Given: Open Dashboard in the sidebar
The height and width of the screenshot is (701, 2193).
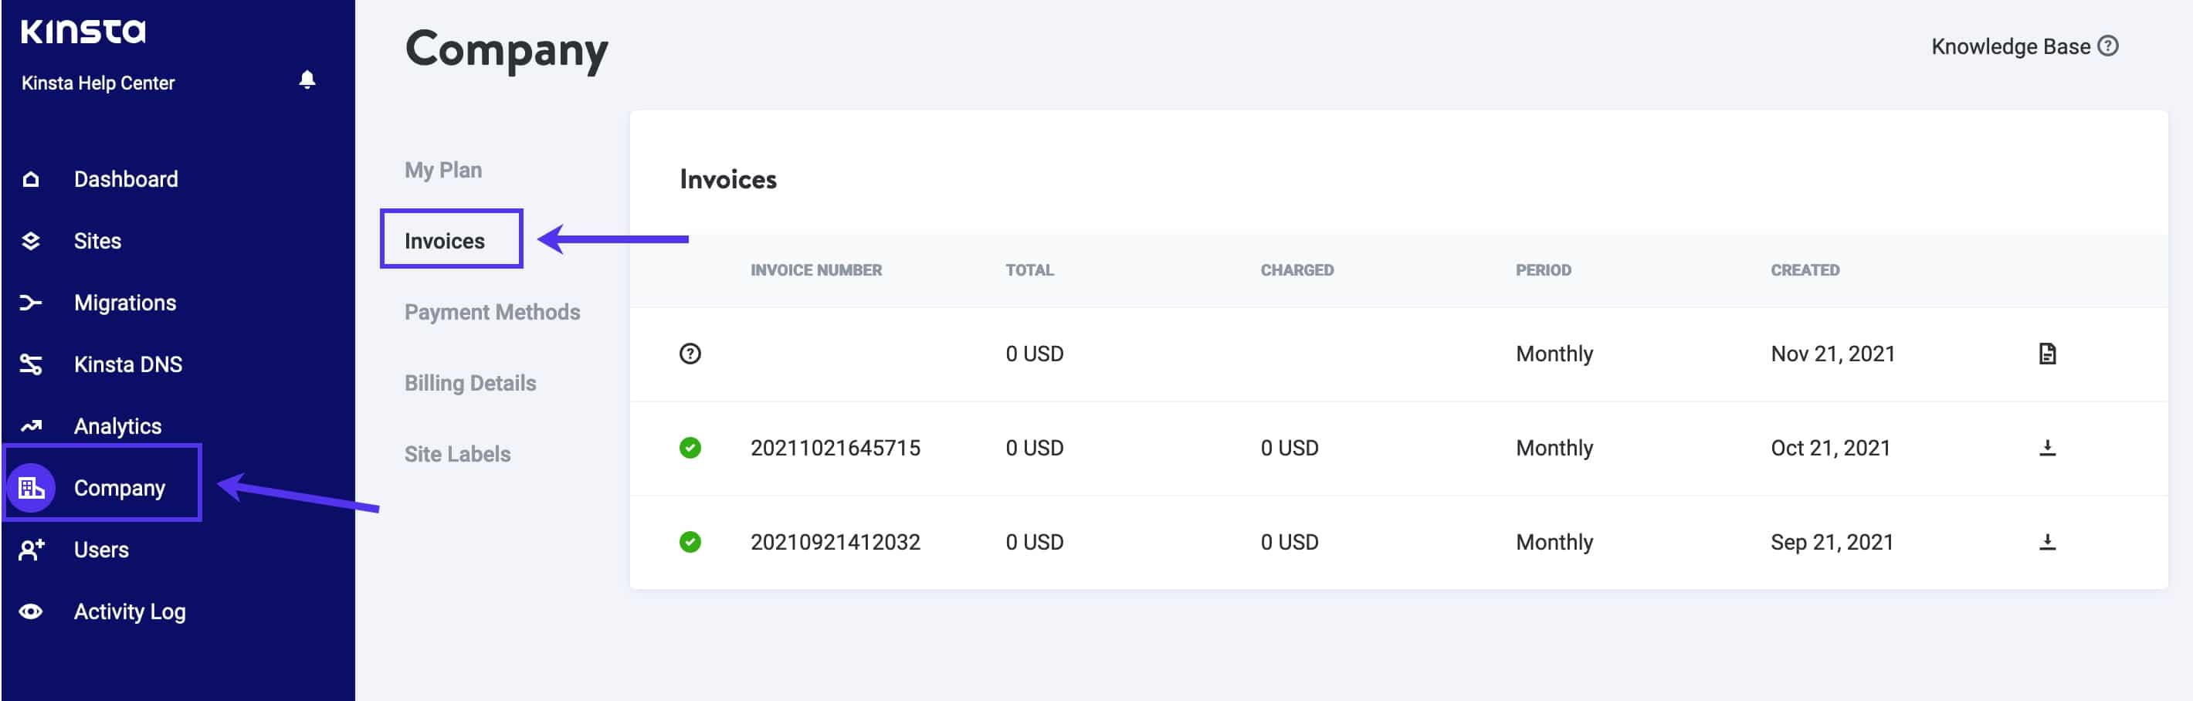Looking at the screenshot, I should [x=126, y=178].
